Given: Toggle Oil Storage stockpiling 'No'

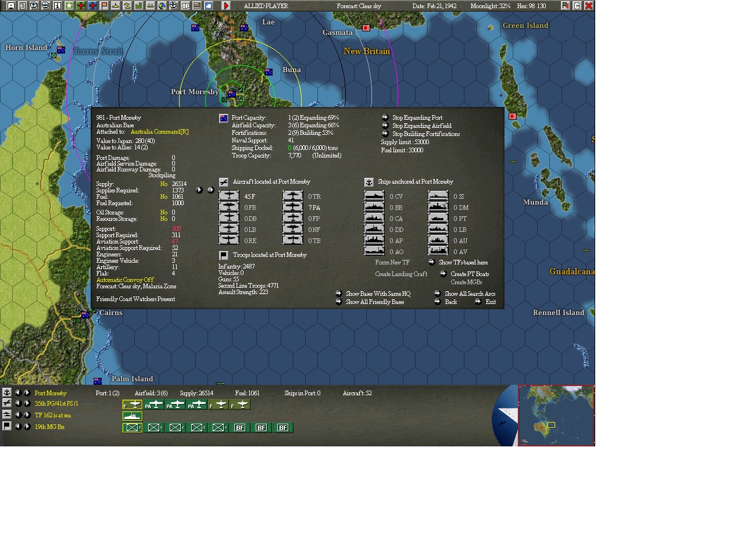Looking at the screenshot, I should [x=164, y=212].
